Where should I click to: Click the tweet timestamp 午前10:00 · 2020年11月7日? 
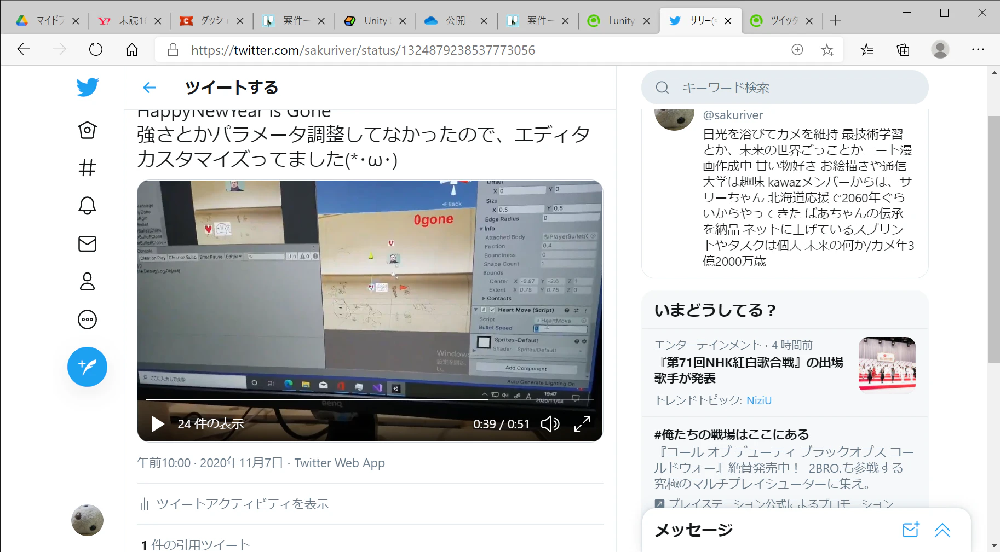210,463
